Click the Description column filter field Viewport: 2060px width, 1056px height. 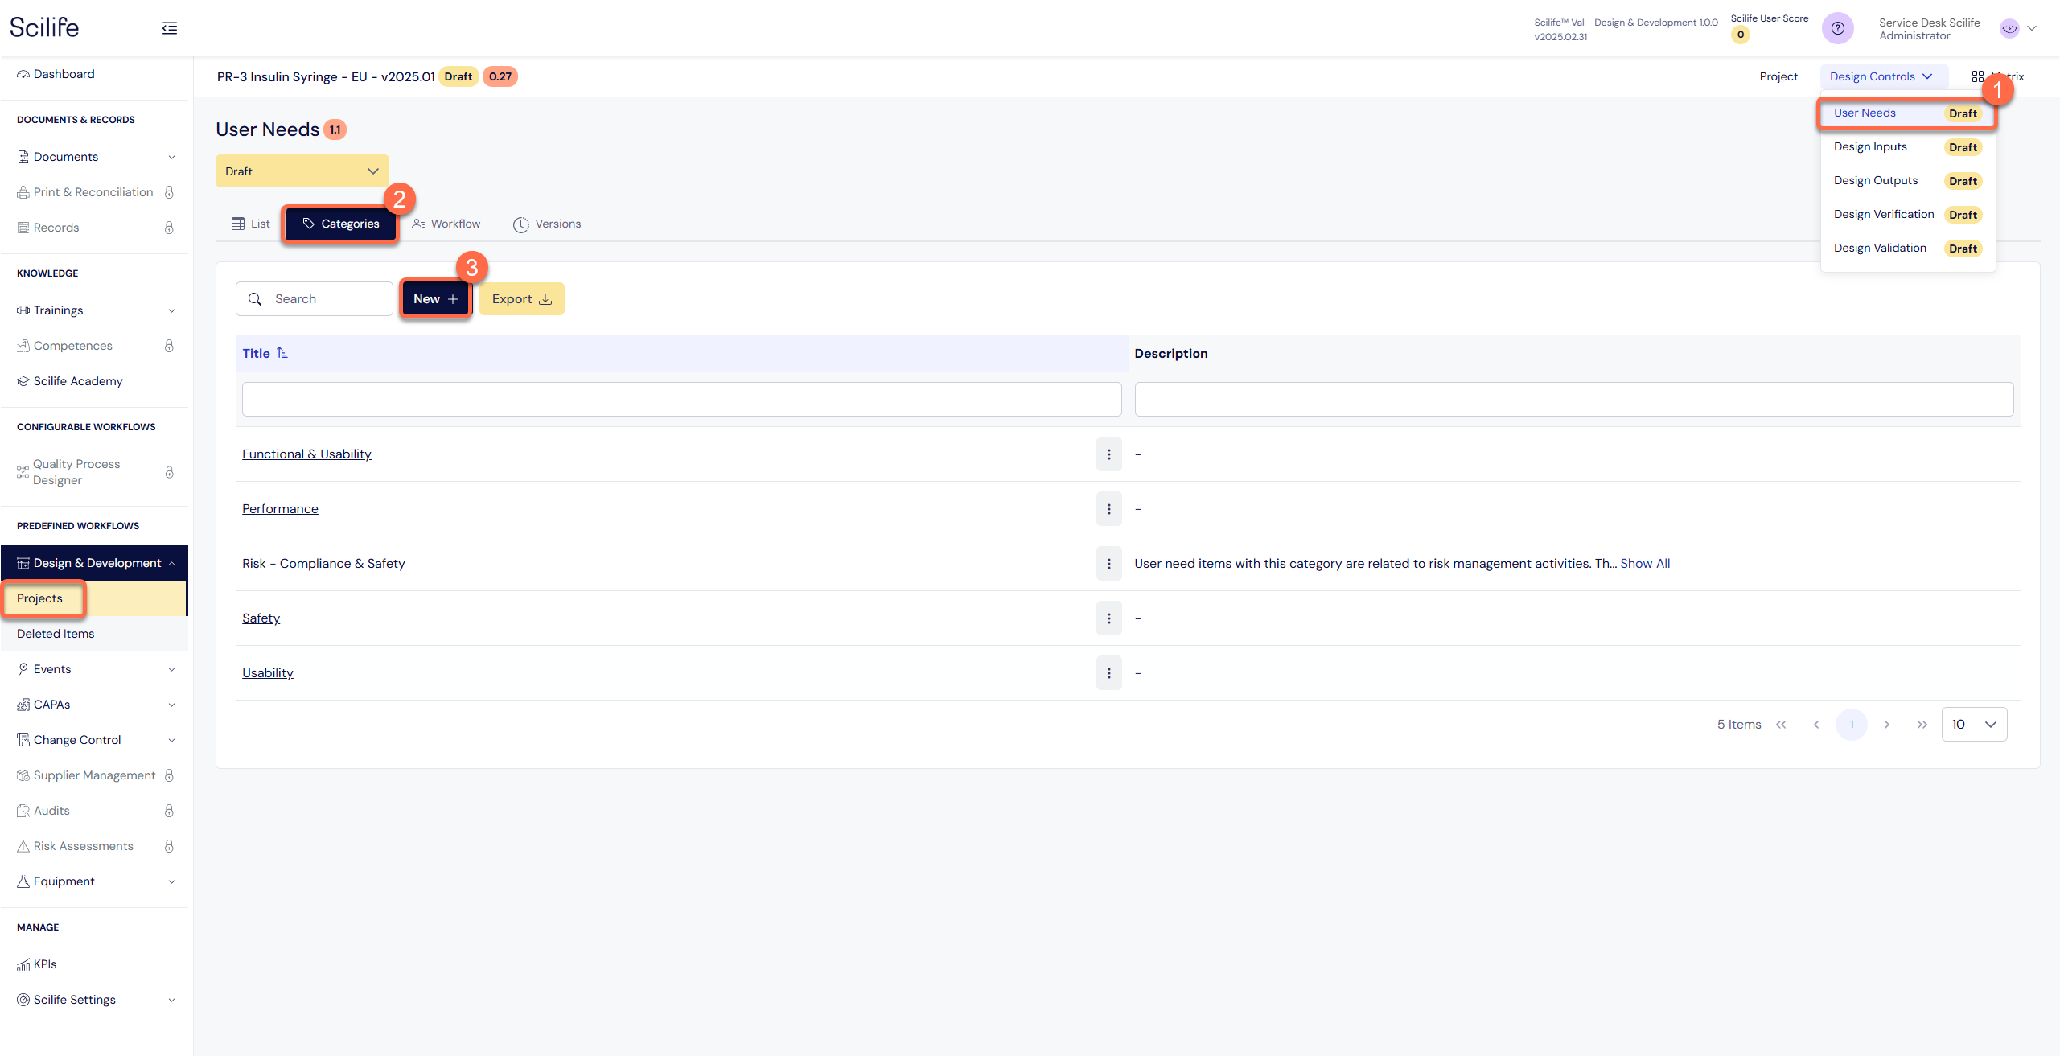pos(1573,400)
